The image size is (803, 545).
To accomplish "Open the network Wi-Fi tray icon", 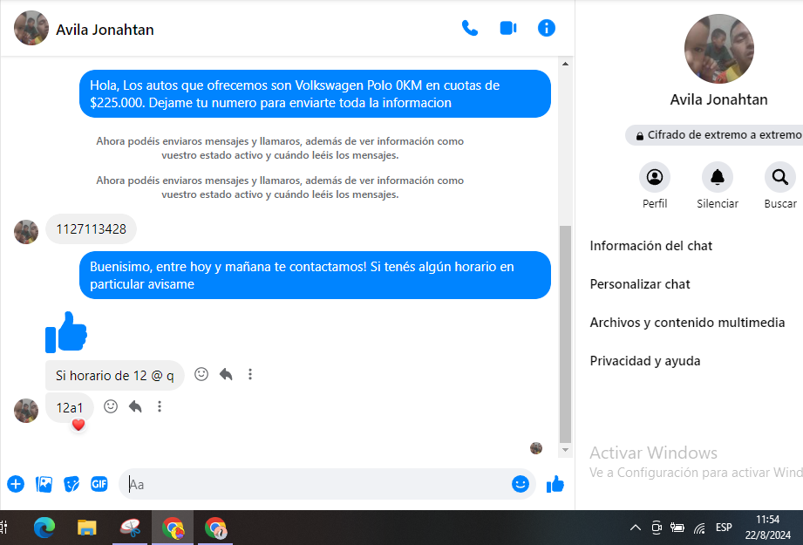I will [699, 528].
